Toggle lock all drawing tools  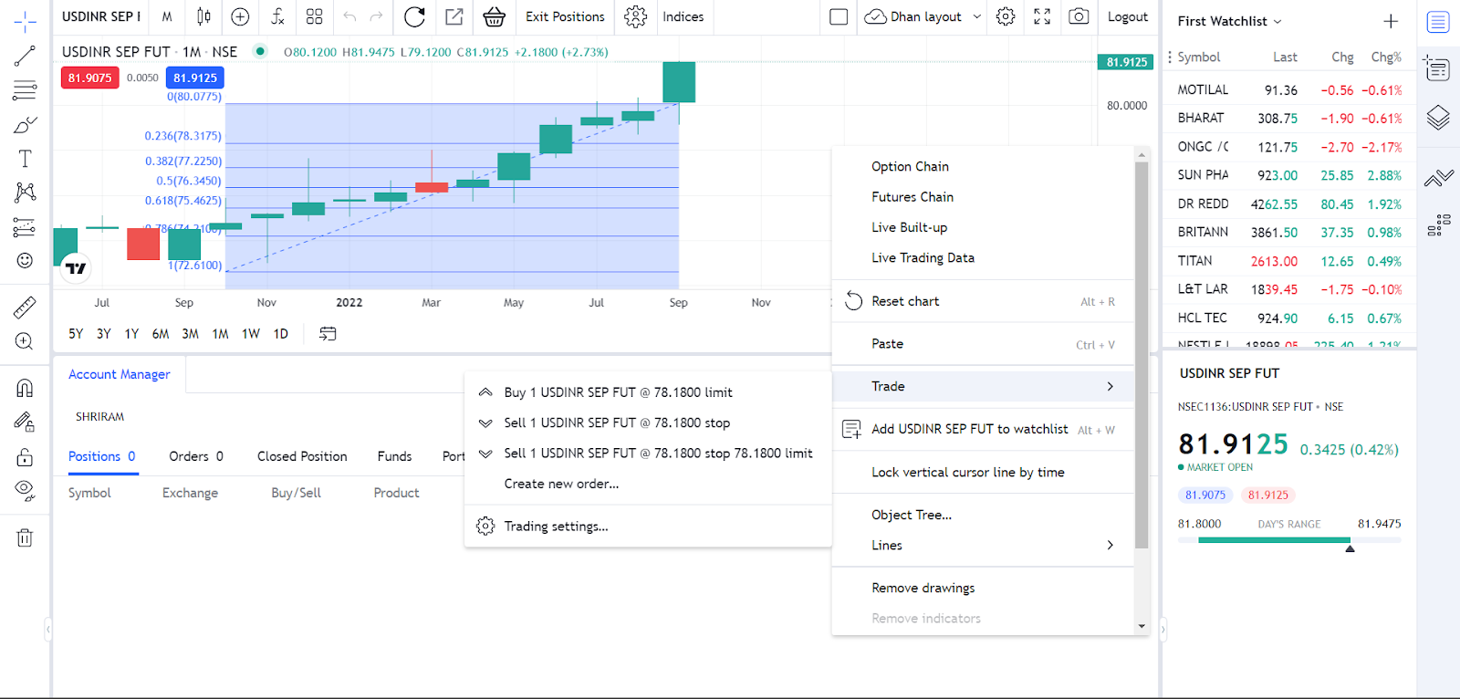(x=25, y=456)
